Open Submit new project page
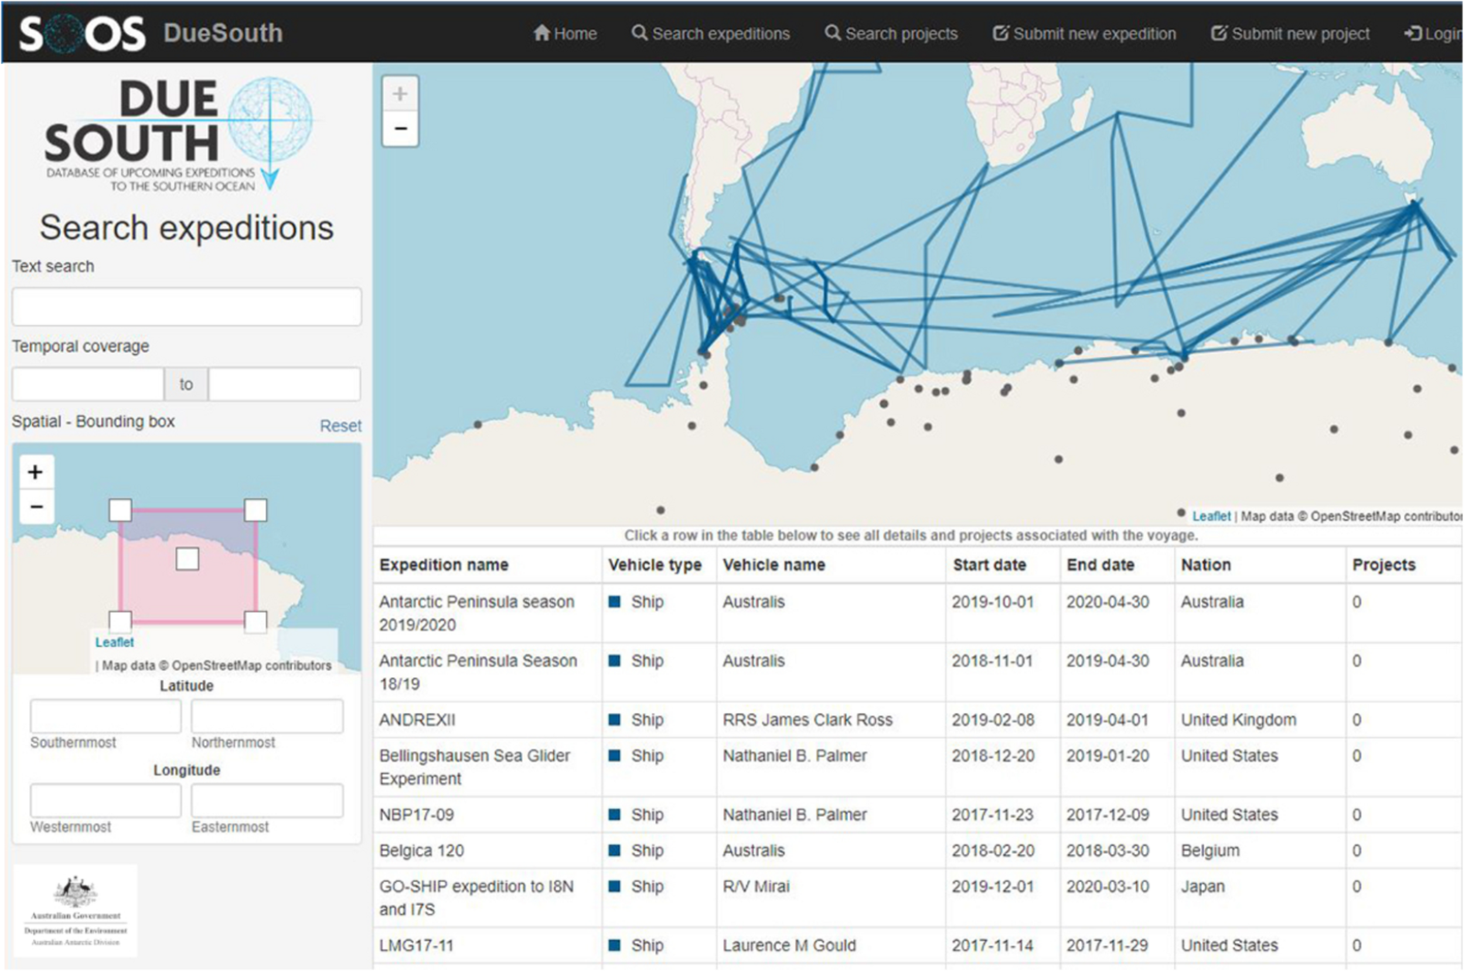 point(1290,33)
